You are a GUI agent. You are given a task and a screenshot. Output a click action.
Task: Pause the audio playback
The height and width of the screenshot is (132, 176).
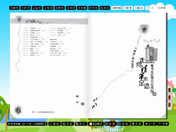(12, 124)
